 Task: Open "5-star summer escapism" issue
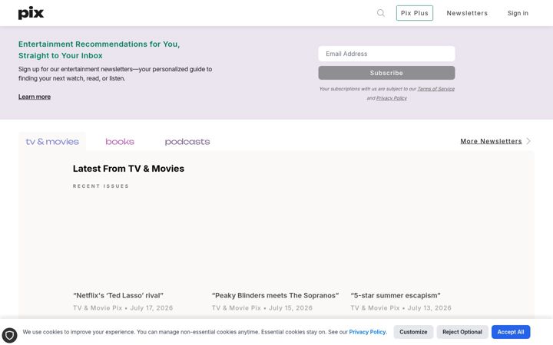[396, 295]
